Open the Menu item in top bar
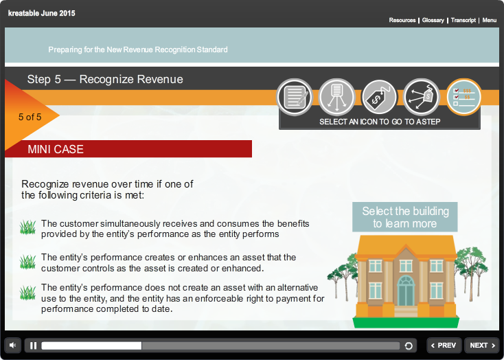The width and height of the screenshot is (504, 360). click(489, 20)
